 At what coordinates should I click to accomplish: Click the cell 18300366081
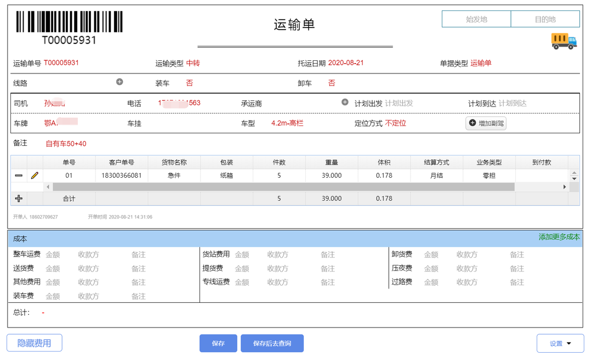[x=122, y=176]
